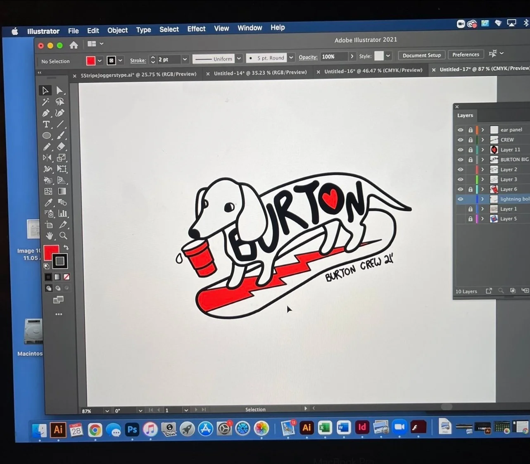Unlock Layer 1 via lock icon

470,209
